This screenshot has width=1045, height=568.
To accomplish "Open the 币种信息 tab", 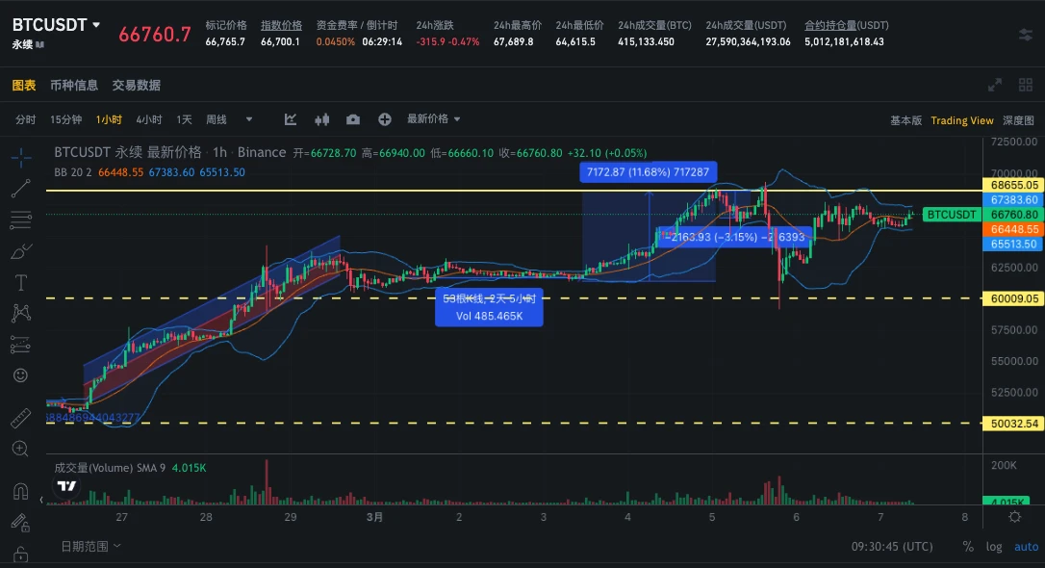I will pos(74,86).
